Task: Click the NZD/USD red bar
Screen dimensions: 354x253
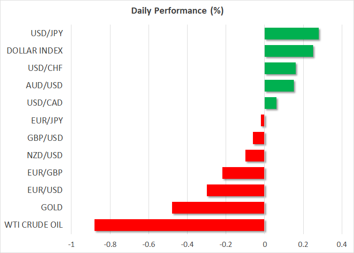Action: point(255,155)
